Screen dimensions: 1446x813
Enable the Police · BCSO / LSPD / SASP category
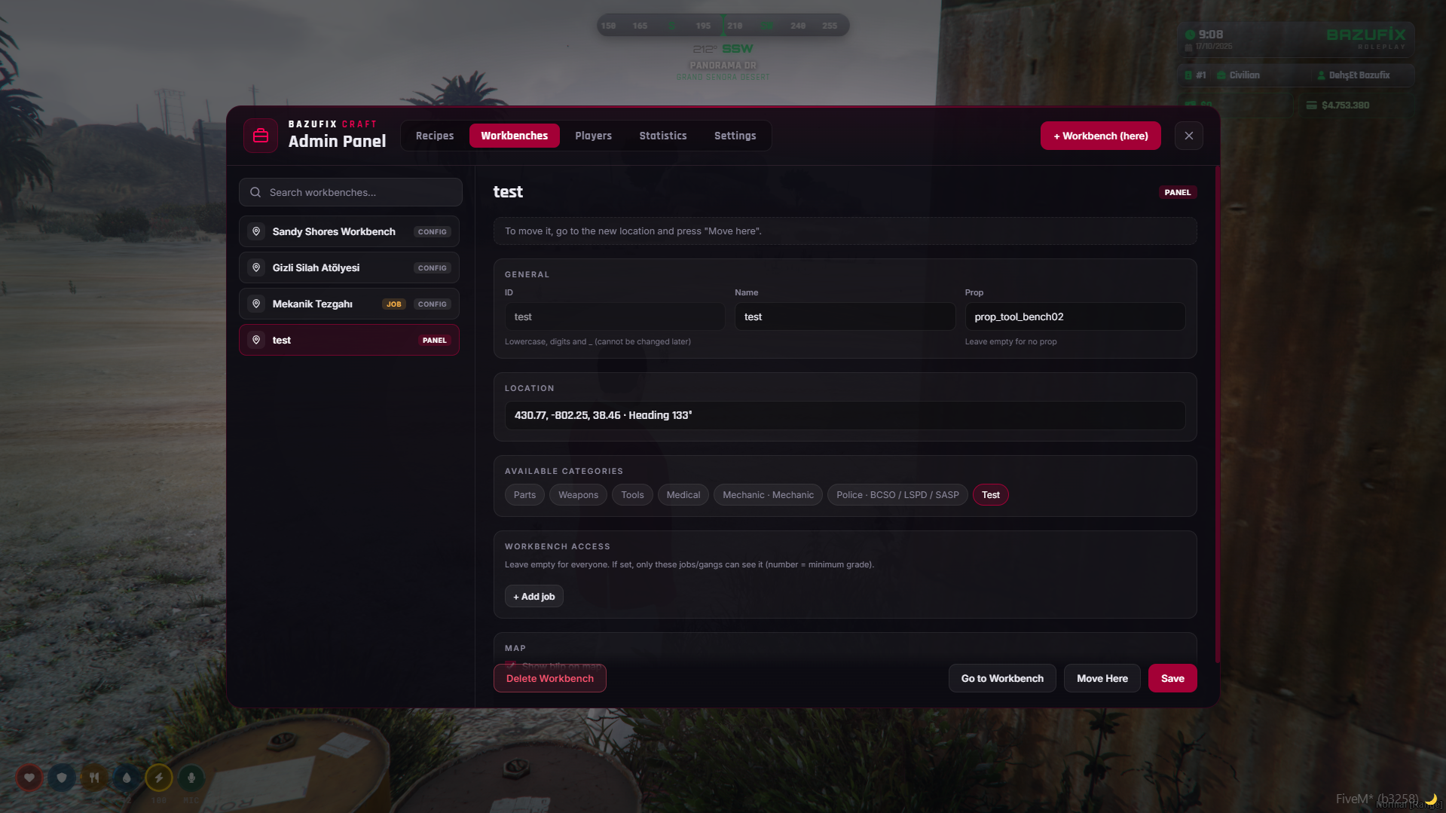tap(897, 495)
